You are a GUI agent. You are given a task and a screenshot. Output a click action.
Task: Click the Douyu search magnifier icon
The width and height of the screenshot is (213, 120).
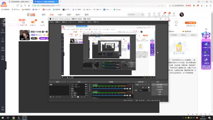[142, 15]
